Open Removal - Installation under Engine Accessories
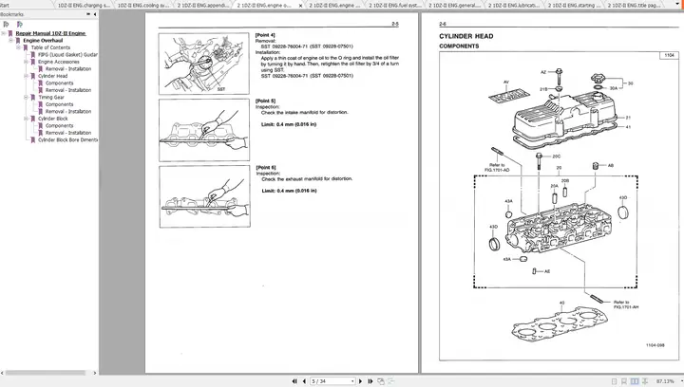 click(68, 69)
